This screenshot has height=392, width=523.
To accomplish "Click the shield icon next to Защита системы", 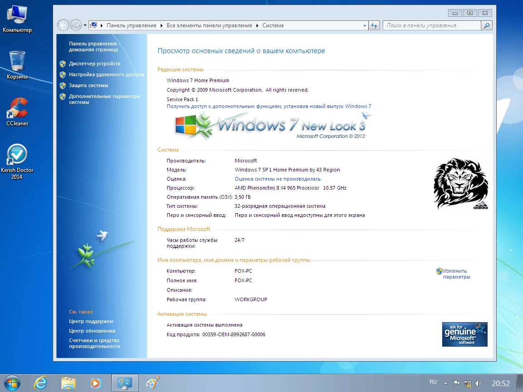I will tap(62, 86).
